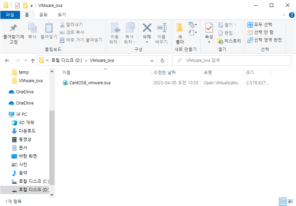Click the 붙여넣기 (Paste) clipboard icon
296x206 pixels.
pyautogui.click(x=49, y=31)
